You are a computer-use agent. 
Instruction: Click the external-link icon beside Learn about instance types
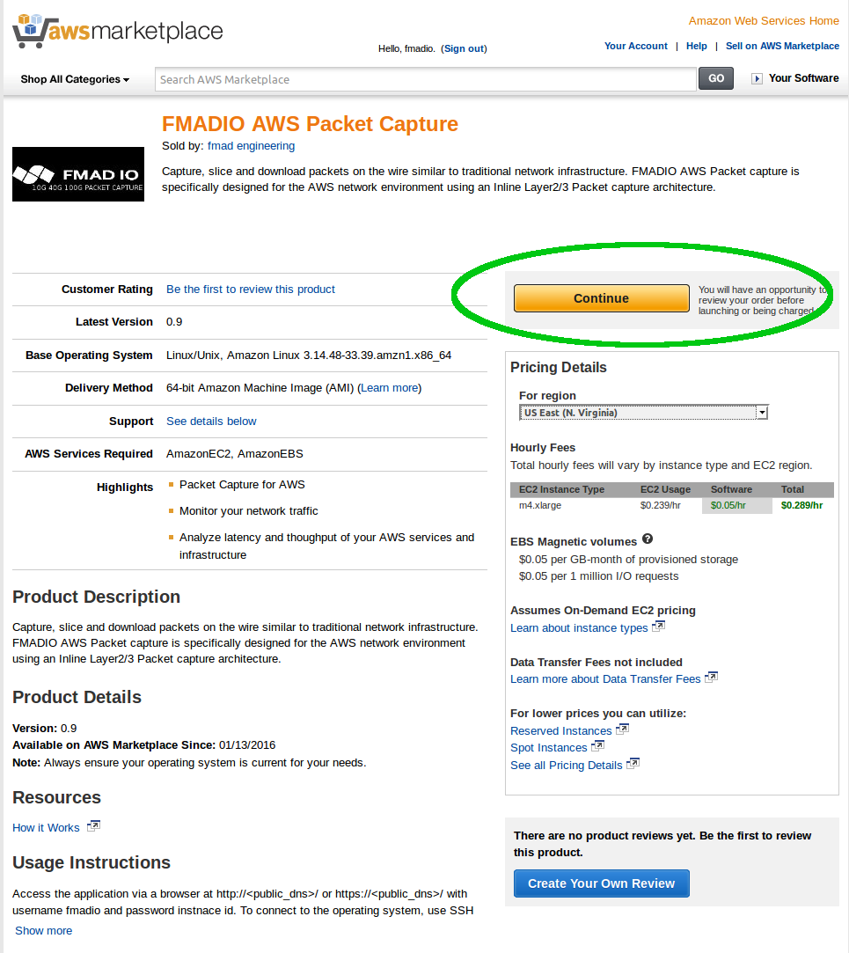(659, 626)
